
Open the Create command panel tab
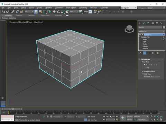point(140,23)
